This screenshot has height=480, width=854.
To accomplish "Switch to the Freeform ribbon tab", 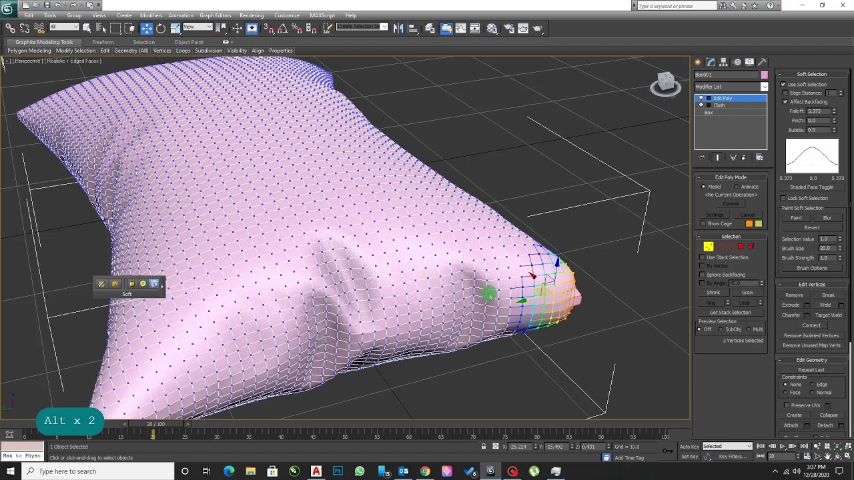I will point(103,42).
